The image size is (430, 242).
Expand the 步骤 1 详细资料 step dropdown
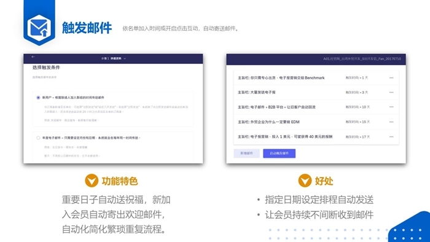114,58
